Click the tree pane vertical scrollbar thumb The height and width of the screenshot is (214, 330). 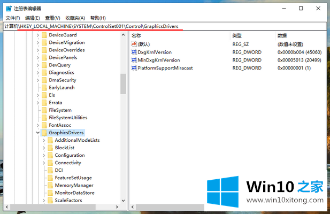point(123,83)
